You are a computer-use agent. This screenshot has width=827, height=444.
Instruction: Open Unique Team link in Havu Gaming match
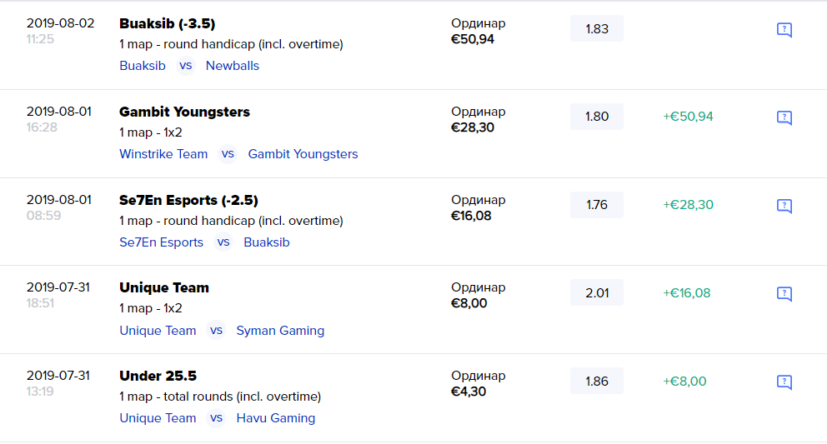coord(158,418)
